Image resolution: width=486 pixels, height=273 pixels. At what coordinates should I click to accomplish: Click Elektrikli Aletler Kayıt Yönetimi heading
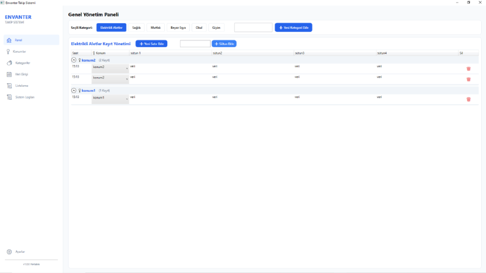pyautogui.click(x=101, y=43)
